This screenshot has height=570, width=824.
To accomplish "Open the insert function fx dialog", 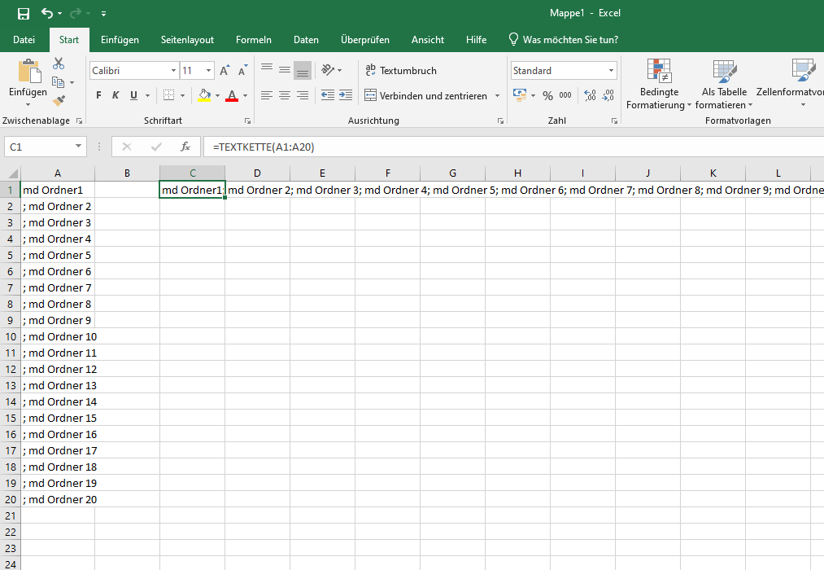I will click(x=185, y=147).
